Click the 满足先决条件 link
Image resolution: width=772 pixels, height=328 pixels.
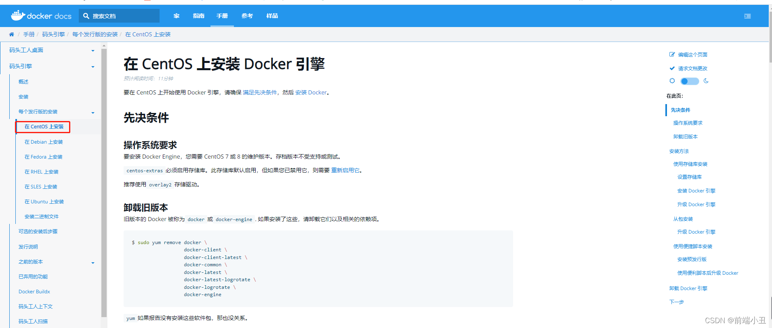[260, 92]
